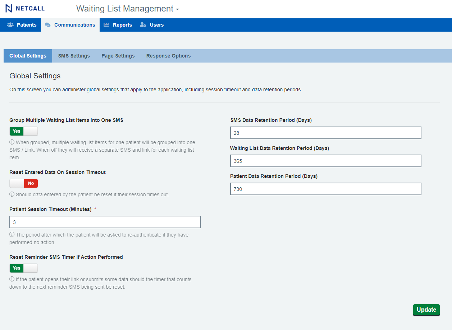Switch to the SMS Settings tab
Viewport: 452px width, 330px height.
click(x=74, y=56)
